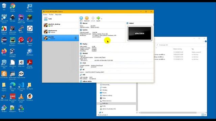
Task: Launch Git Bash desktop shortcut
Action: pos(4,109)
